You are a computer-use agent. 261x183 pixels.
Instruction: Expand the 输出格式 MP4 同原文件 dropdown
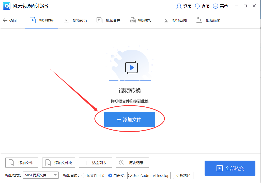point(41,175)
